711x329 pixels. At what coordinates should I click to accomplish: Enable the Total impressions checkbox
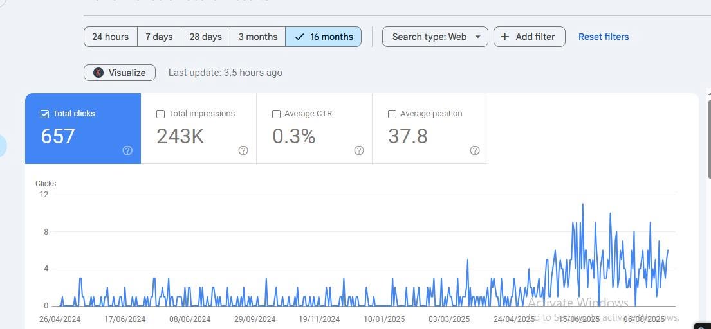[x=160, y=114]
